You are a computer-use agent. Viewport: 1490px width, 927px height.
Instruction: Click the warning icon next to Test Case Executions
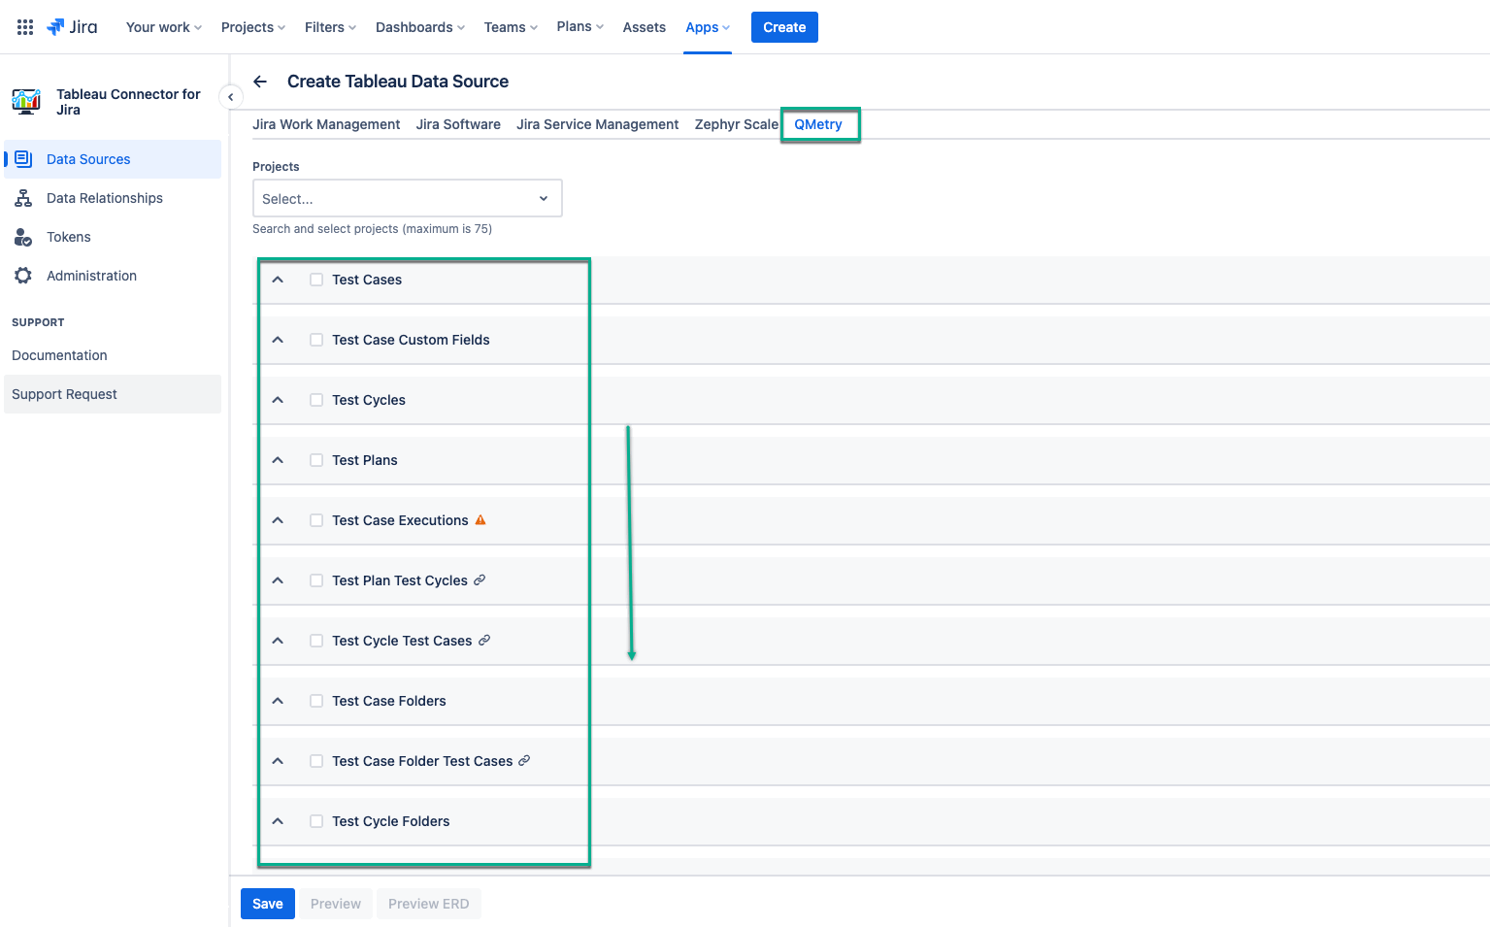point(480,520)
